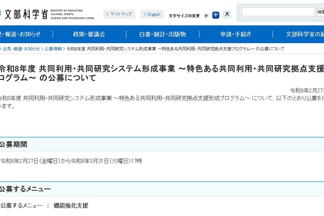Click the 文字サイズの変更 label
Screen dimensions: 324x216
point(184,16)
